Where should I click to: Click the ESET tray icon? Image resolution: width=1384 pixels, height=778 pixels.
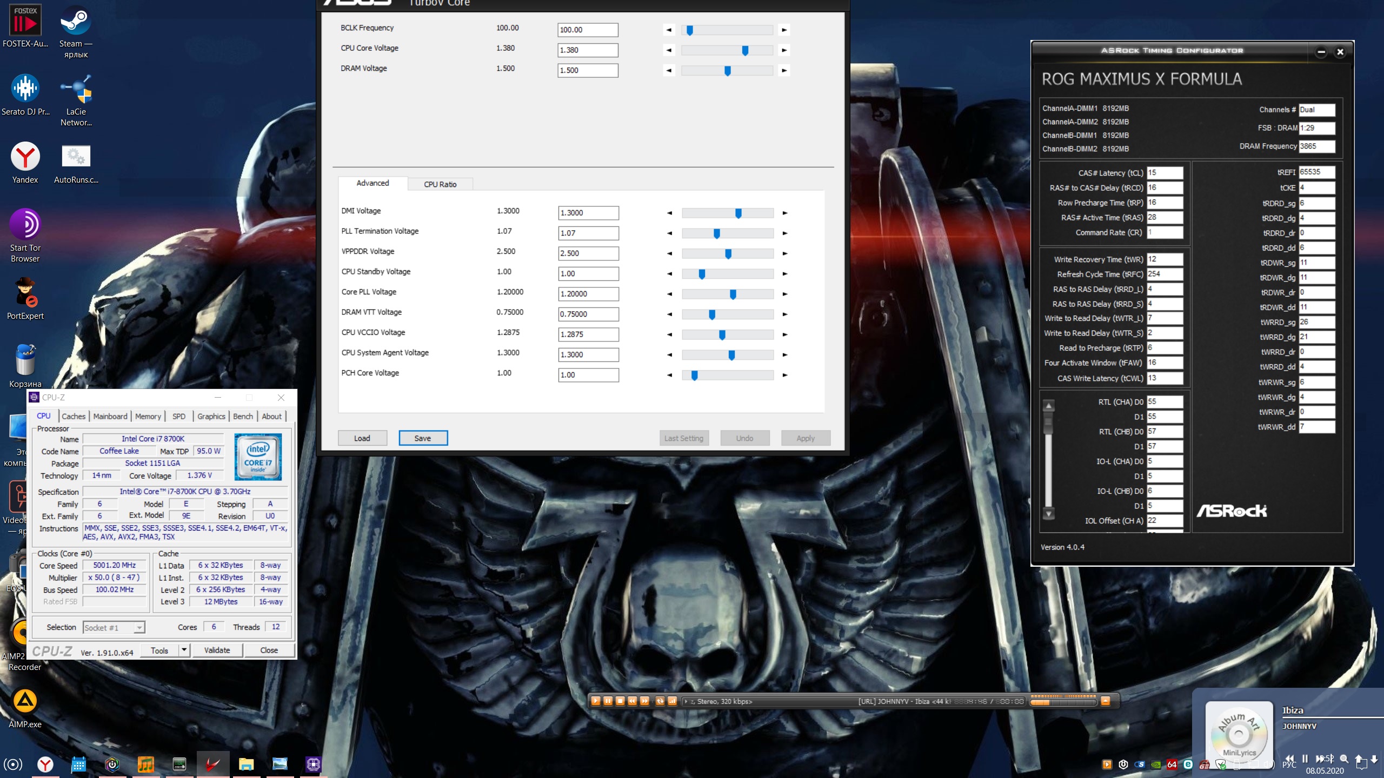(1188, 764)
